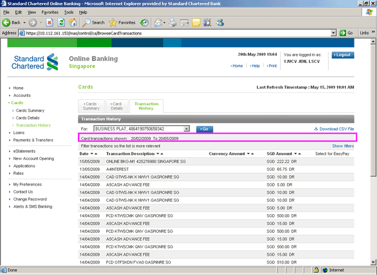
Task: Open Mail button dropdown arrow
Action: point(164,22)
